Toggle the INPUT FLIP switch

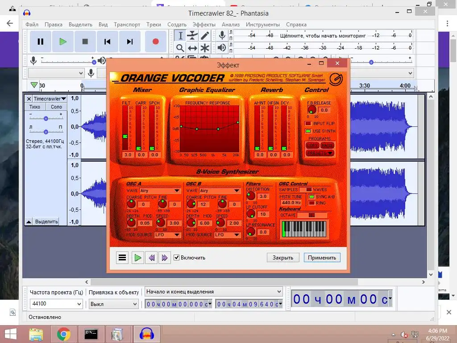click(308, 124)
